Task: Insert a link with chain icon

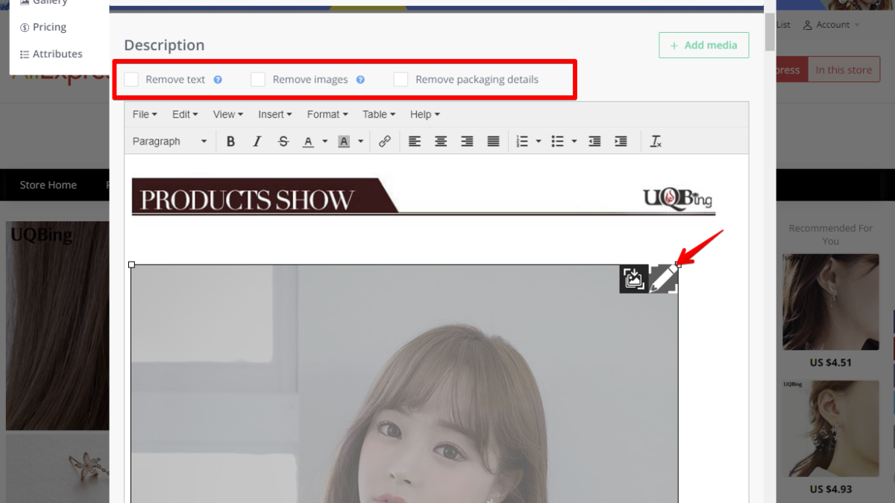Action: [x=385, y=142]
